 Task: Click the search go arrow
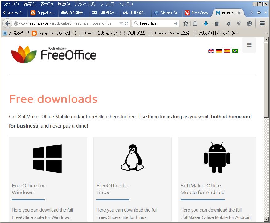(176, 23)
